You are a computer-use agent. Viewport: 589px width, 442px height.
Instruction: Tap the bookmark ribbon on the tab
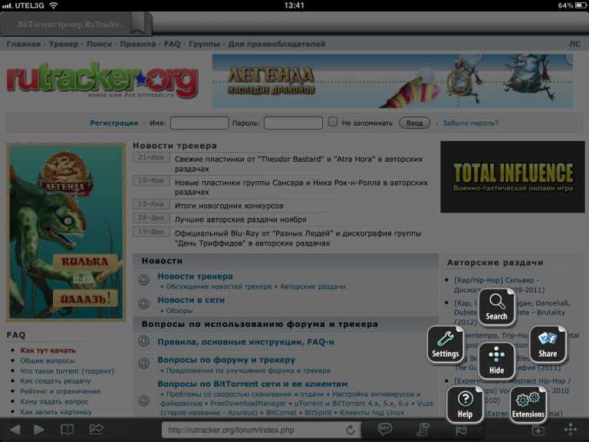pyautogui.click(x=138, y=23)
